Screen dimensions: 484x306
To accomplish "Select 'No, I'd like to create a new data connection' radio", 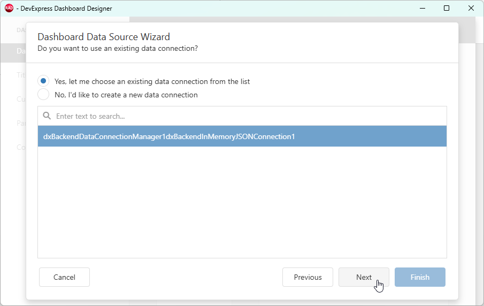I will coord(43,95).
